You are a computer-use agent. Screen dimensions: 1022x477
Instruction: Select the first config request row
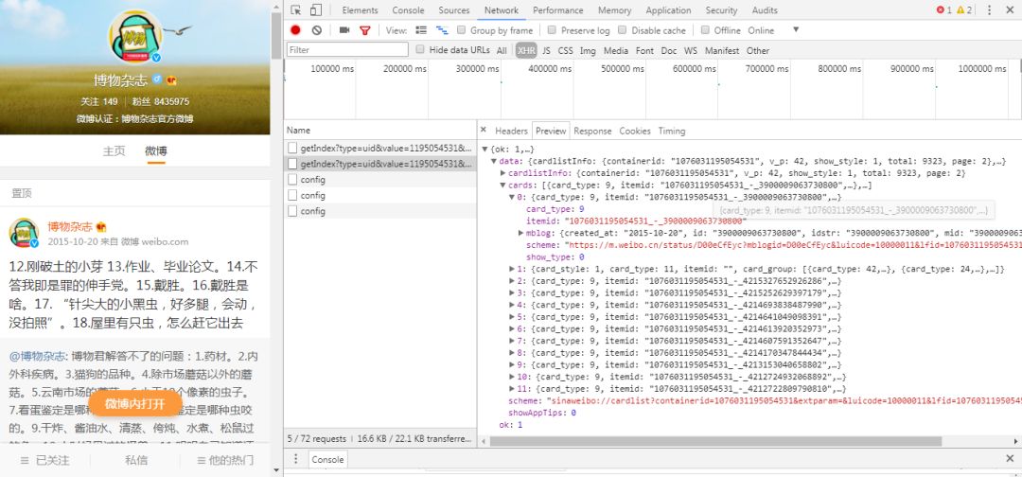point(380,179)
